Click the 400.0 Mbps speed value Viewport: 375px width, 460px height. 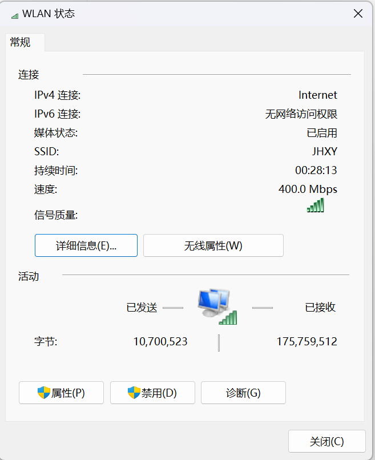coord(308,189)
